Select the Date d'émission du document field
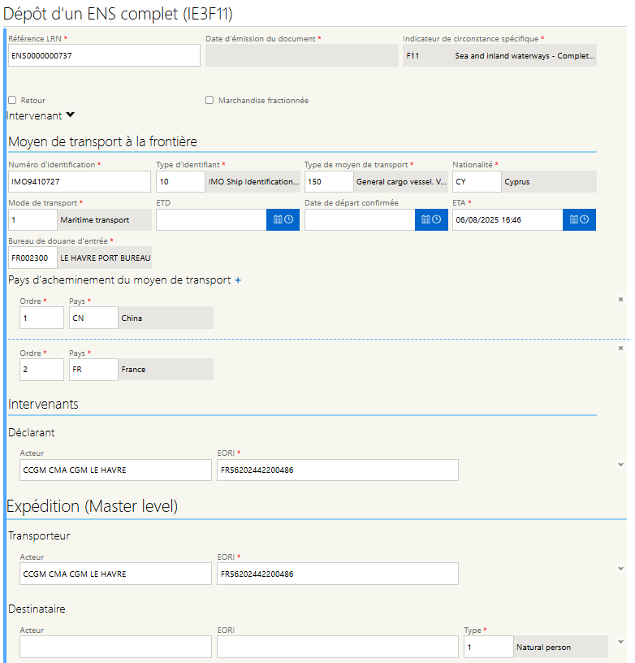635x663 pixels. 301,55
